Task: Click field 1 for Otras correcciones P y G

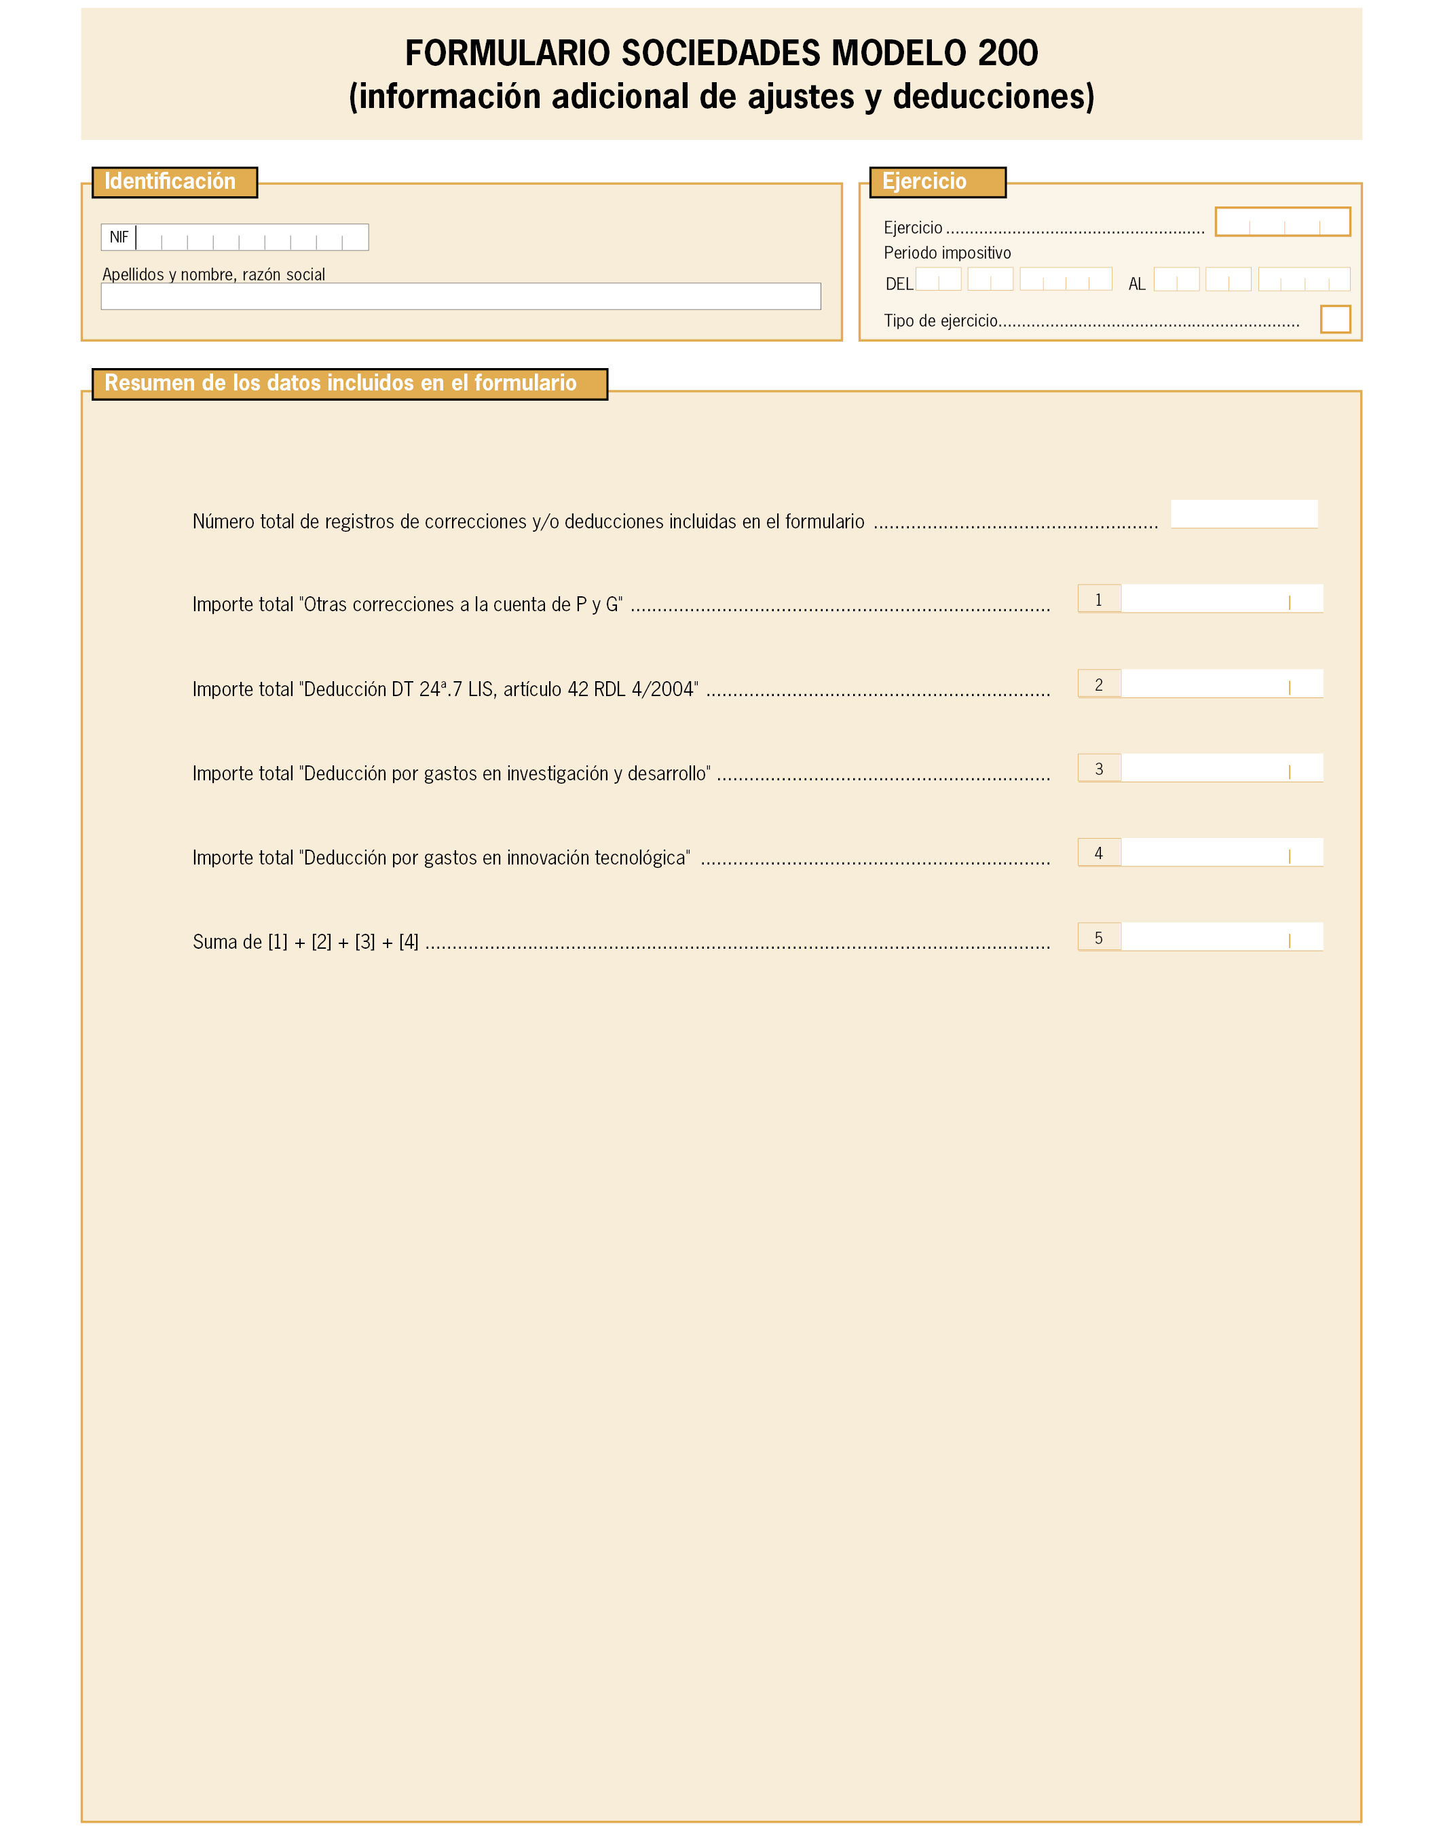Action: click(x=1222, y=598)
